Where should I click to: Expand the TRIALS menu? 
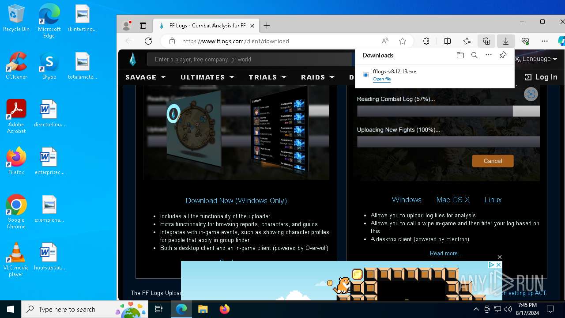(267, 77)
